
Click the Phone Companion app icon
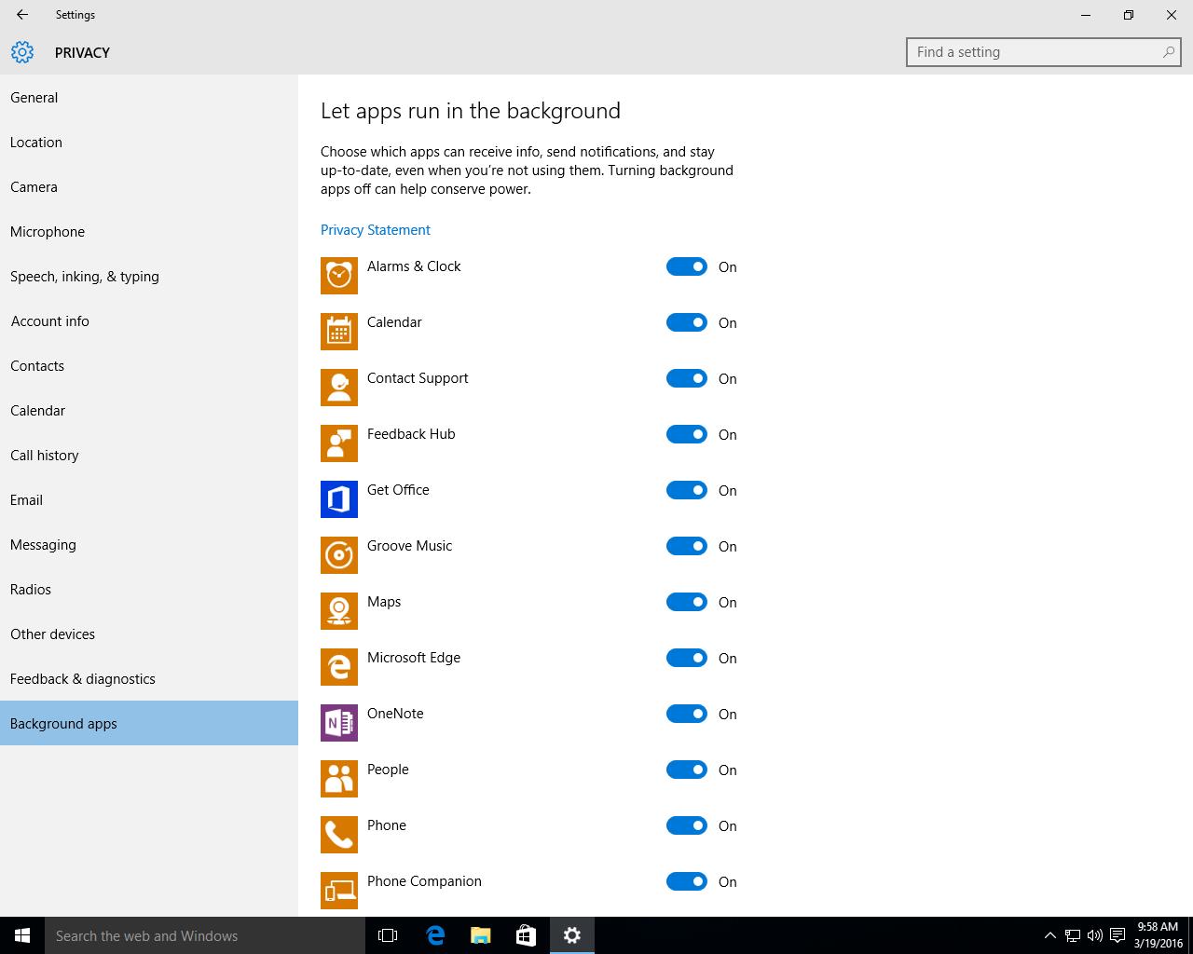(x=339, y=891)
